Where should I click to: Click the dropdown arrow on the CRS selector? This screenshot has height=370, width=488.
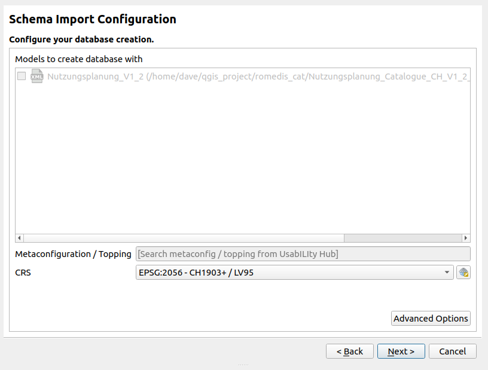point(446,272)
